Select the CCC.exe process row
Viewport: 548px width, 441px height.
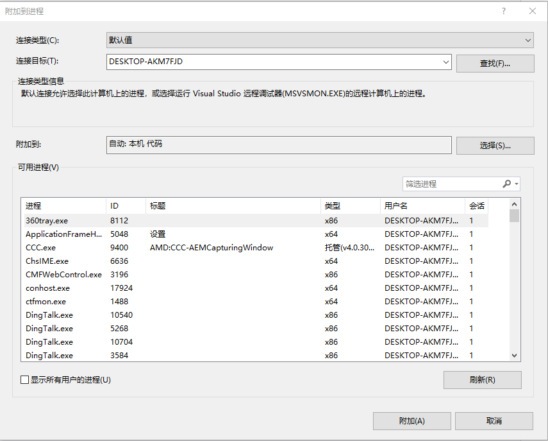click(x=192, y=247)
